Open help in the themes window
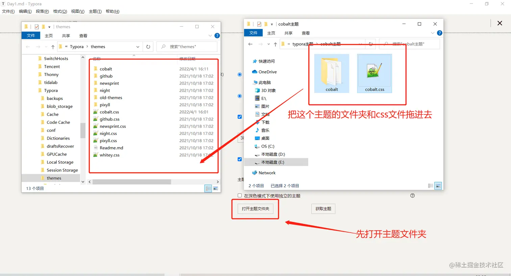 click(x=217, y=35)
